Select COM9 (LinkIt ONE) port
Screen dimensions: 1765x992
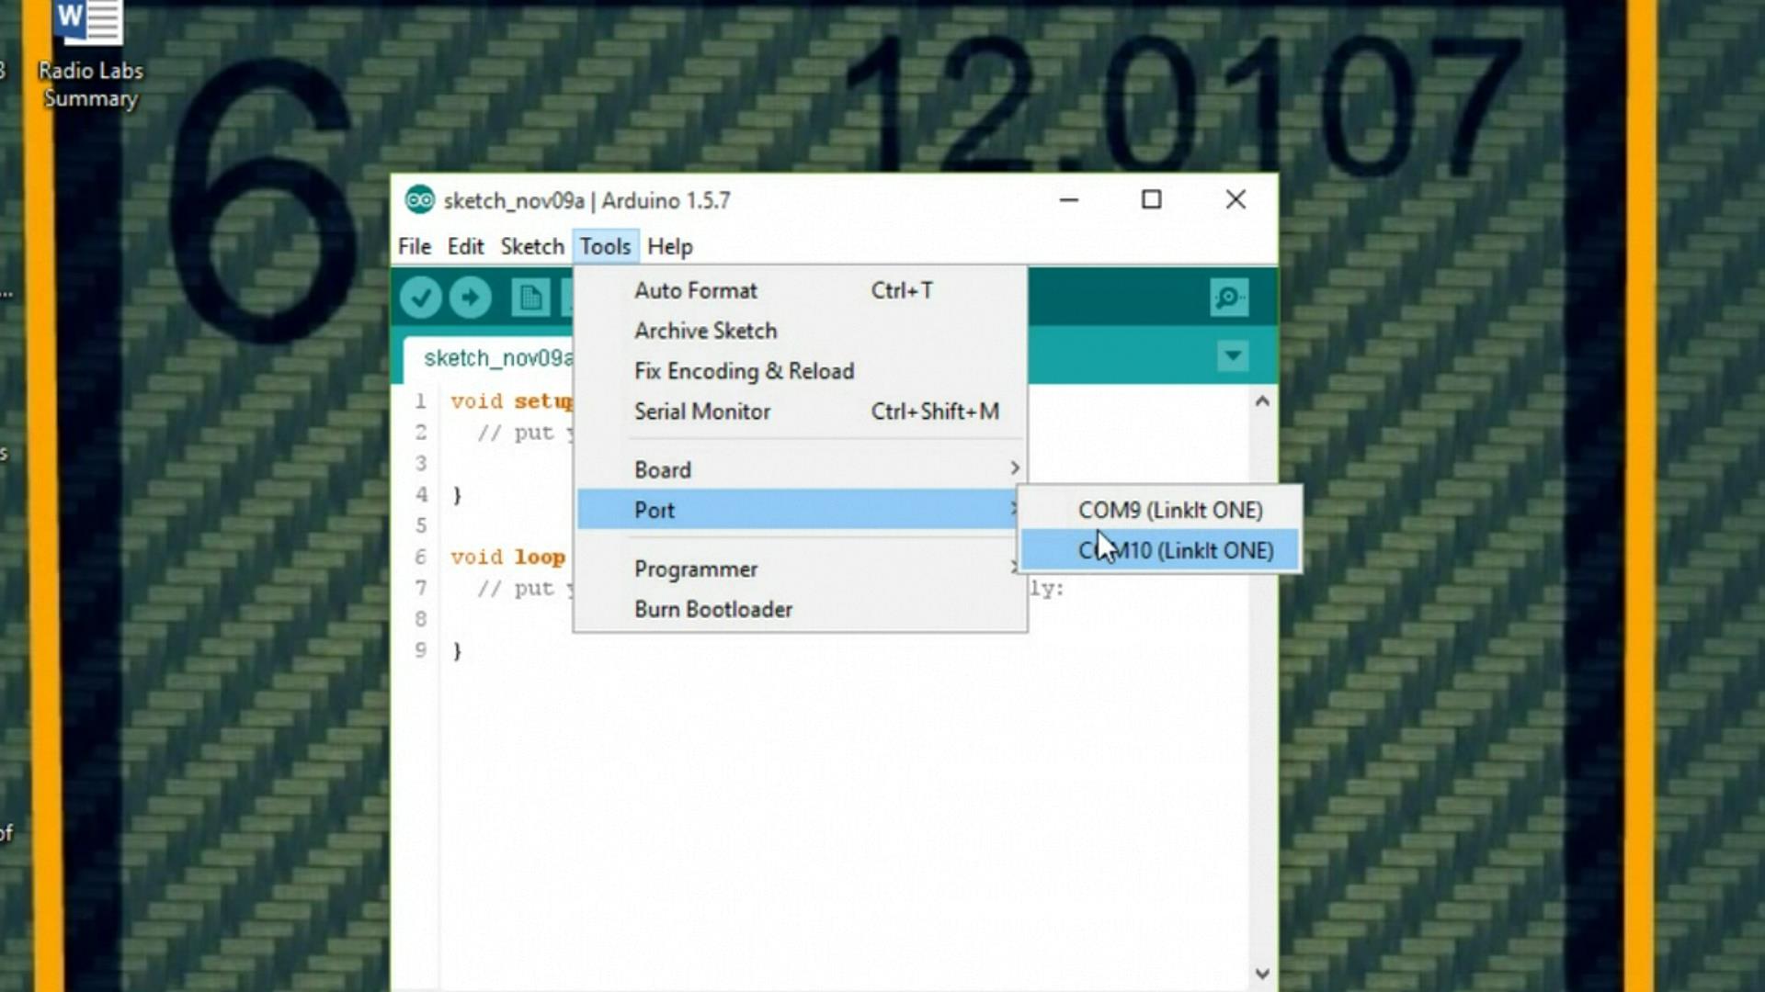click(1160, 510)
